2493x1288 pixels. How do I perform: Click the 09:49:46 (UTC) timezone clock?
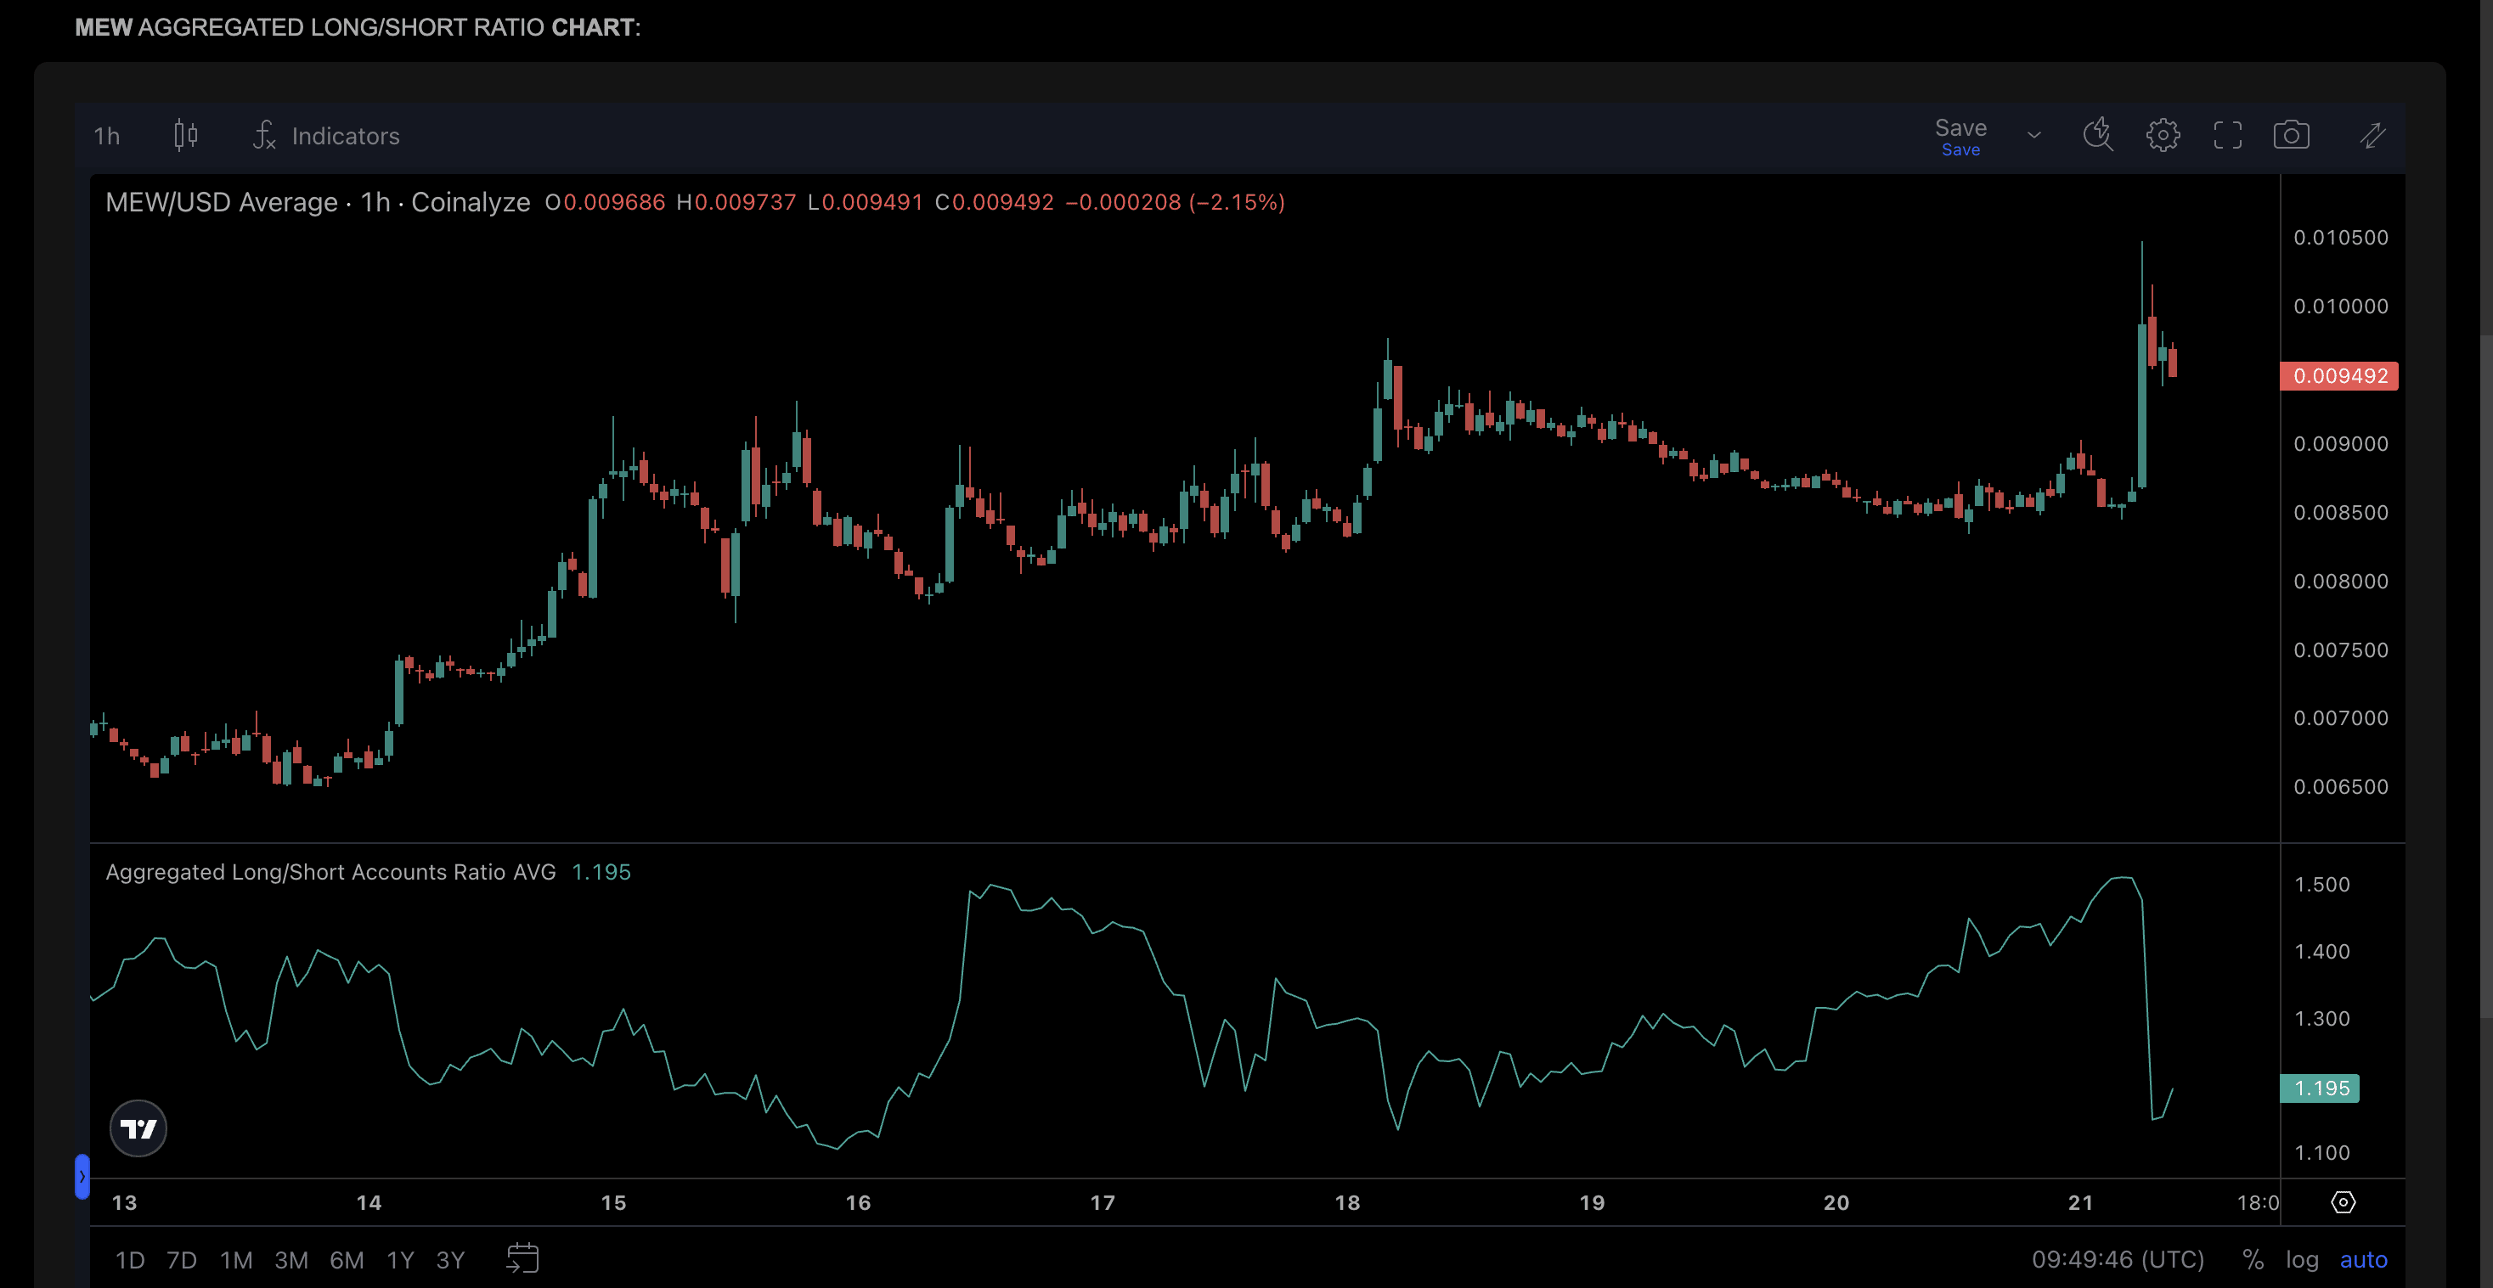tap(2118, 1259)
